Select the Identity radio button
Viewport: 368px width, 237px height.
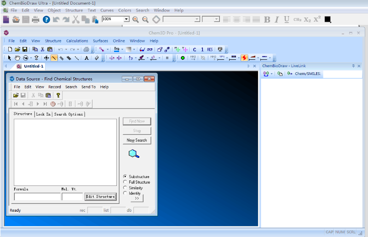point(125,193)
